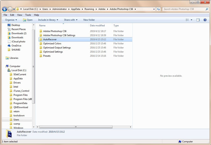This screenshot has height=145, width=211.
Task: Expand the arrow after Roaming breadcrumb
Action: [96, 9]
